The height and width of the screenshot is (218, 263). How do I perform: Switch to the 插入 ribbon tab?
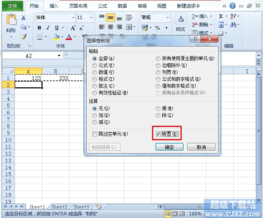[54, 6]
